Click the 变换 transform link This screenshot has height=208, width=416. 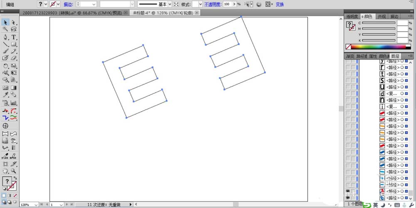[280, 4]
